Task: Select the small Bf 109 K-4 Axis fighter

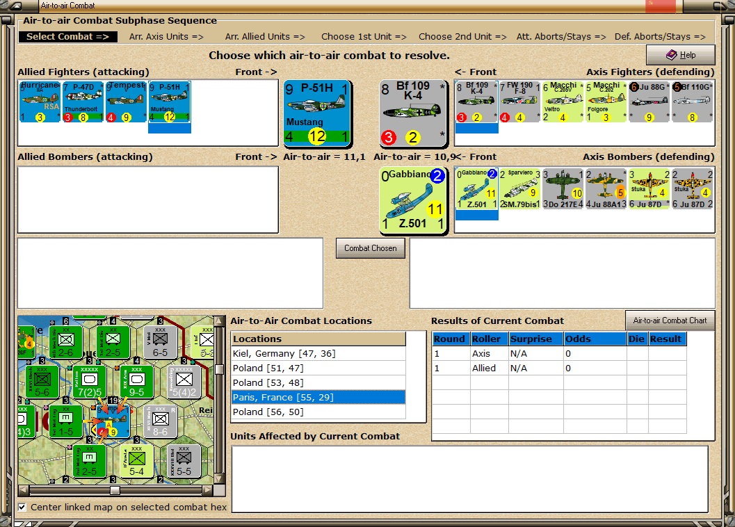Action: pyautogui.click(x=476, y=102)
